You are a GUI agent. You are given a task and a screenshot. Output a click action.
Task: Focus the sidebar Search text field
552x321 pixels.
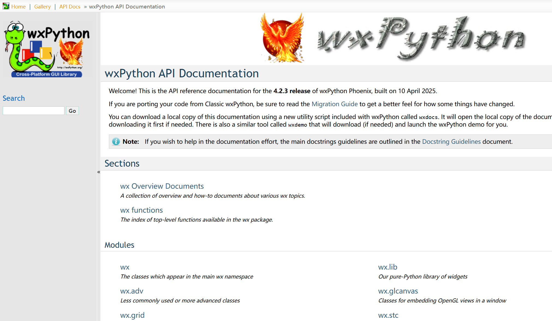point(34,111)
